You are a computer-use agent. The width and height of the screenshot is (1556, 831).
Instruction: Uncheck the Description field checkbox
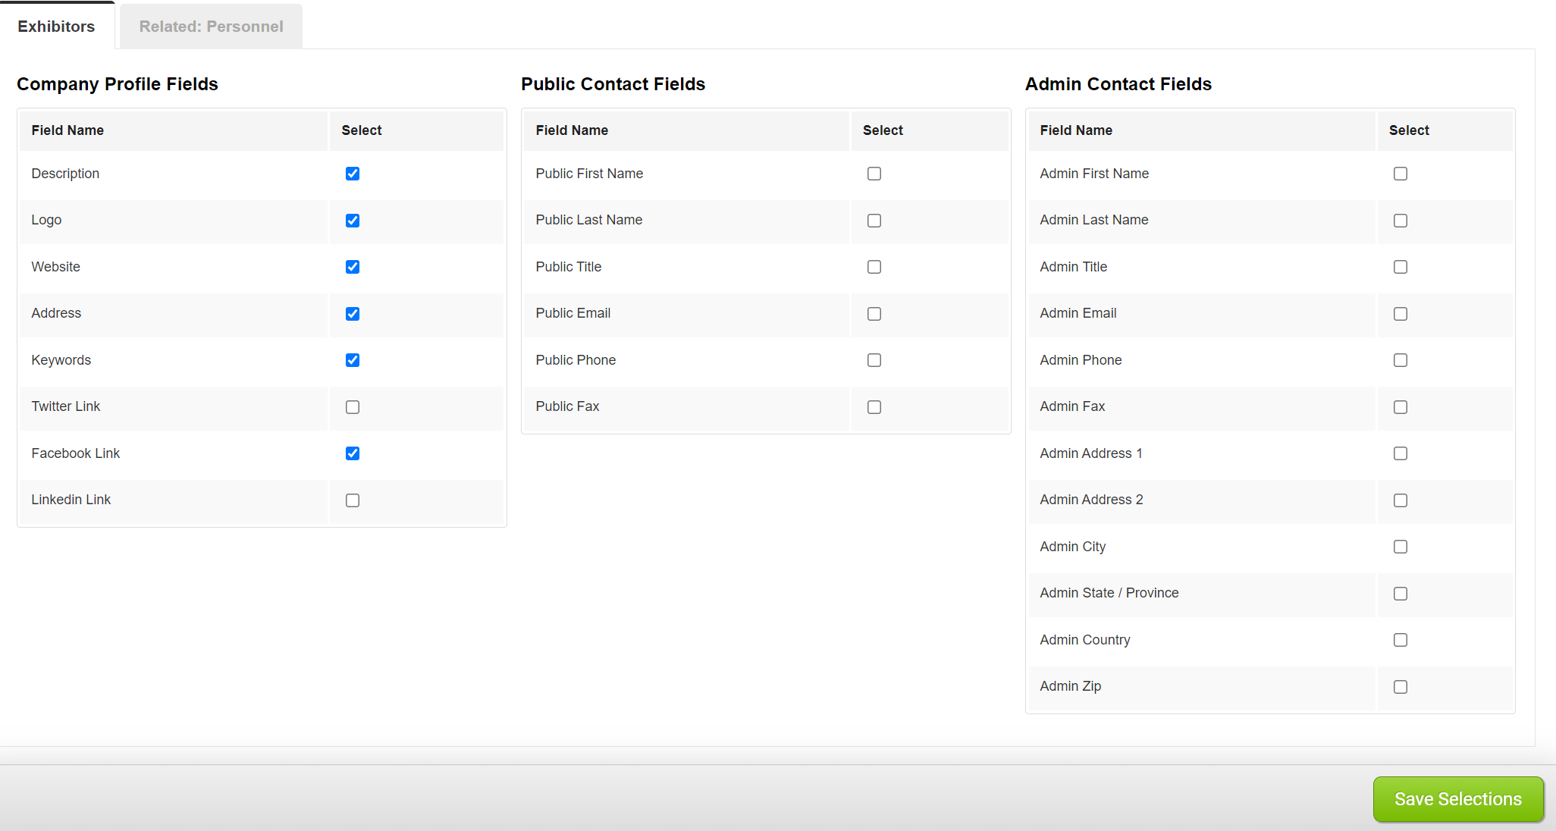pyautogui.click(x=353, y=174)
